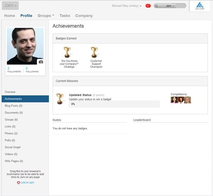
Task: Open the red 67 notifications badge
Action: (x=148, y=6)
